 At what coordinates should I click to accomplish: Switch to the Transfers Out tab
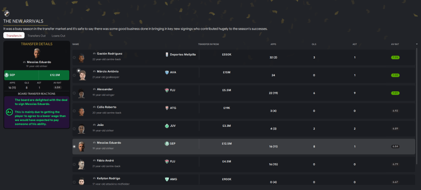click(37, 36)
